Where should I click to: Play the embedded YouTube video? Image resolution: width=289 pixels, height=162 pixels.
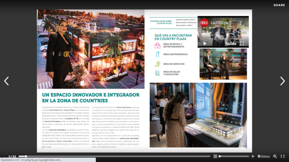click(205, 43)
